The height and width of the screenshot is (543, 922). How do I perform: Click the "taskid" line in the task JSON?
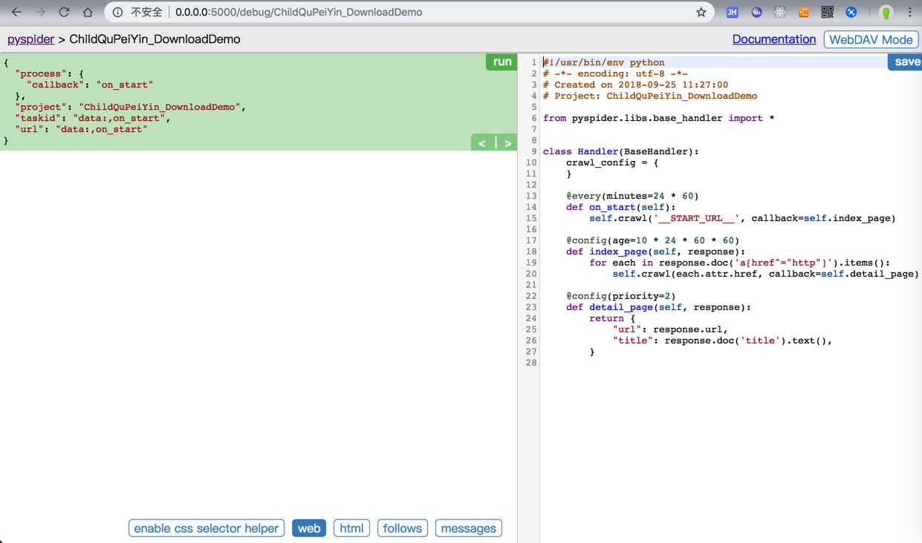[x=93, y=118]
